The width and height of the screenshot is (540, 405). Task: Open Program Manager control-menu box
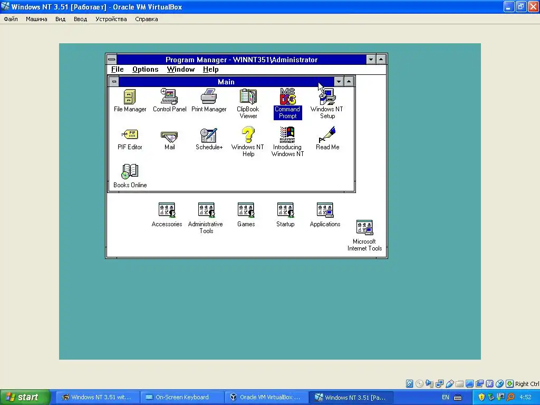[x=112, y=59]
